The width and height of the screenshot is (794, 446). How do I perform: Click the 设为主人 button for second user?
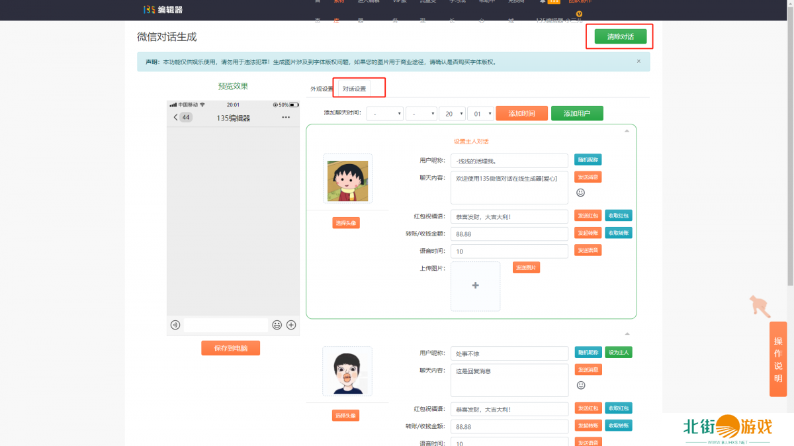(x=618, y=353)
